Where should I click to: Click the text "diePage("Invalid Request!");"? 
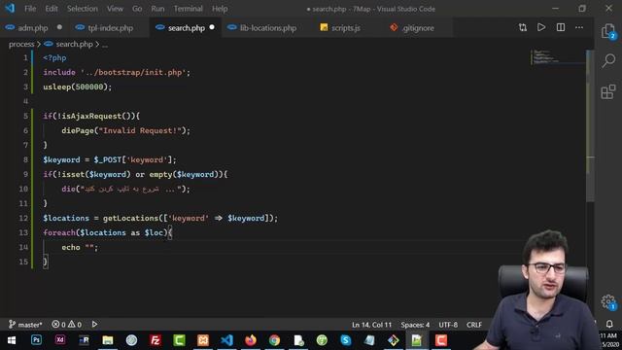(x=125, y=130)
